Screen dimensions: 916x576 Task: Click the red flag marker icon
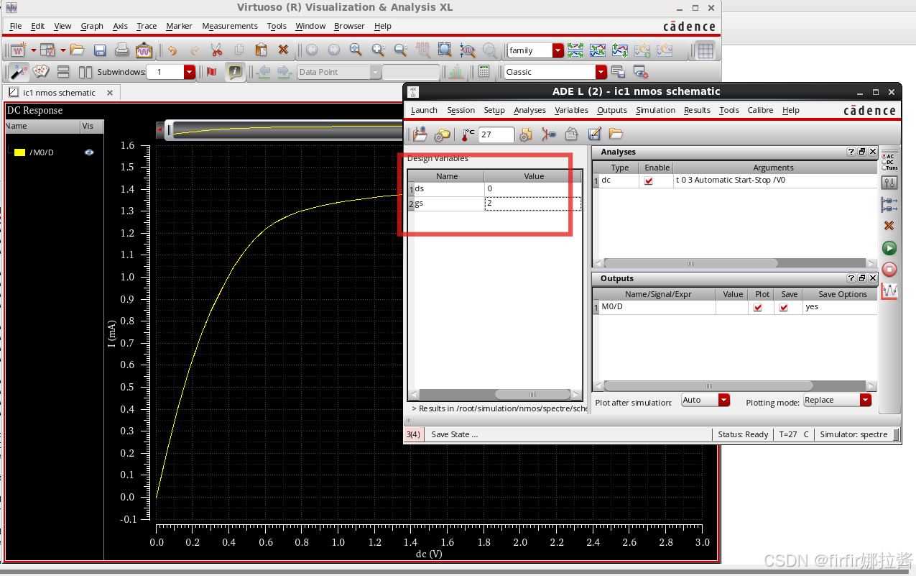coord(211,72)
